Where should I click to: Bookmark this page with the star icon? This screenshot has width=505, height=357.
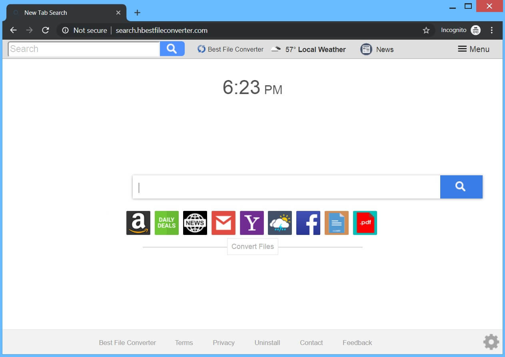pos(426,30)
